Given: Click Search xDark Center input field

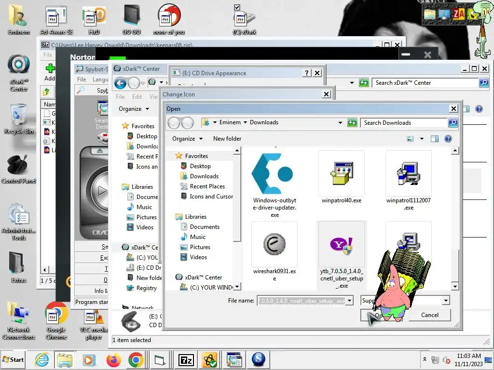Looking at the screenshot, I should 425,83.
